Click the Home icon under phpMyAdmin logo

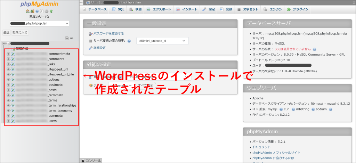pyautogui.click(x=27, y=11)
